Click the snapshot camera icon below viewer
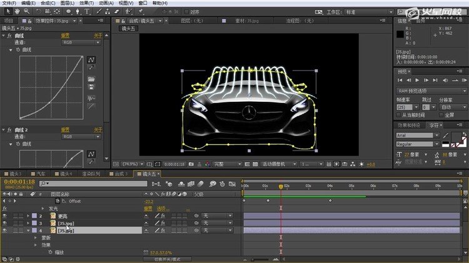 [191, 164]
